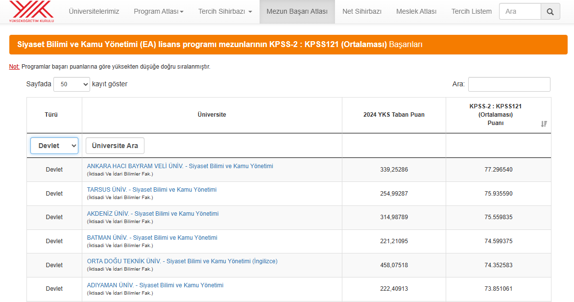Click the sort icon in KPSS Puanı column

[x=544, y=124]
